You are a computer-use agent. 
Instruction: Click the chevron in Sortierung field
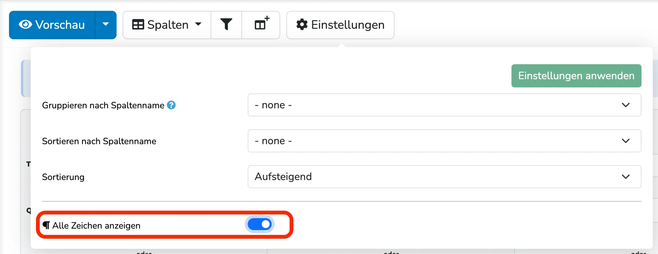[626, 177]
